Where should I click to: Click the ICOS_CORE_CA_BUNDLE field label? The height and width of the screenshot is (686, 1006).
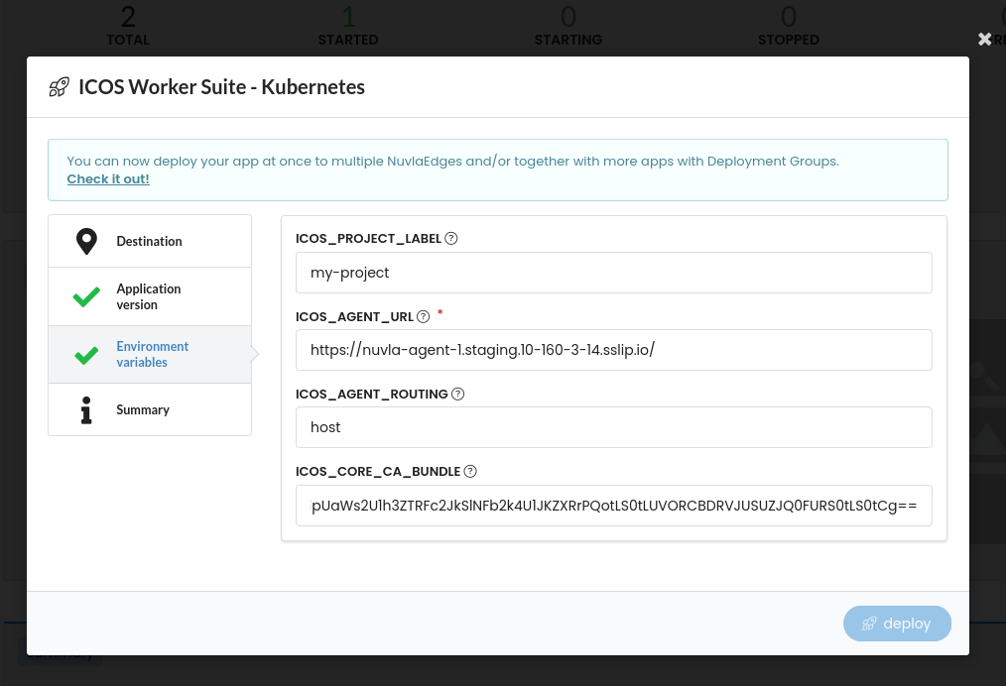pyautogui.click(x=378, y=472)
